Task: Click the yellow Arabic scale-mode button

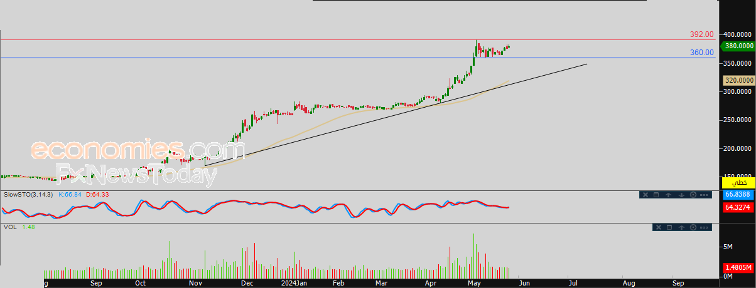Action: click(x=738, y=183)
